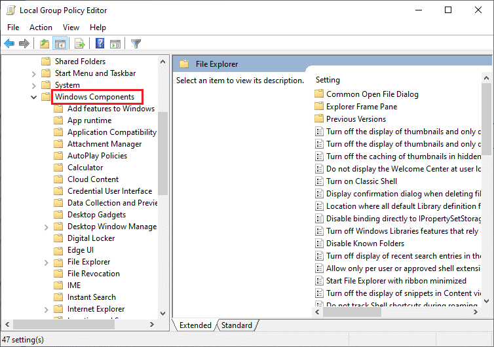This screenshot has height=347, width=494.
Task: Click folder icon next to Cloud Content
Action: [x=58, y=179]
